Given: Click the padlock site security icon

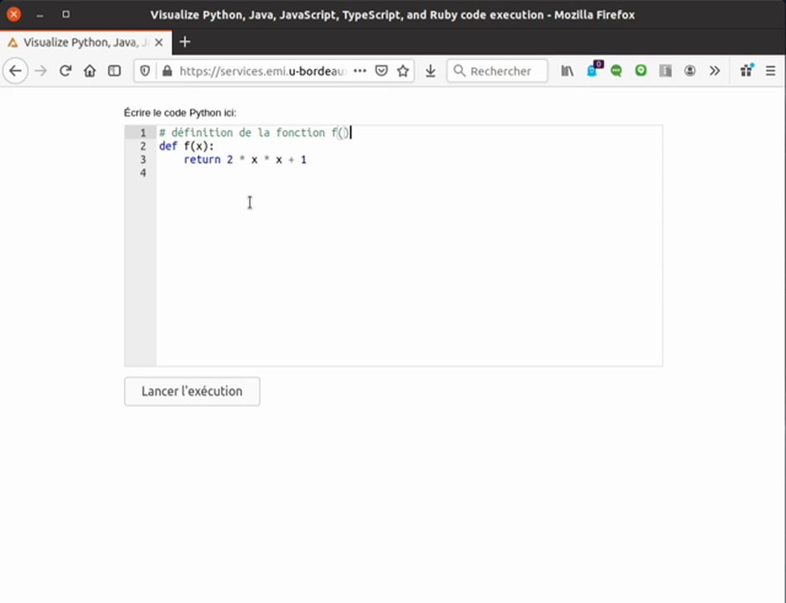Looking at the screenshot, I should tap(167, 71).
